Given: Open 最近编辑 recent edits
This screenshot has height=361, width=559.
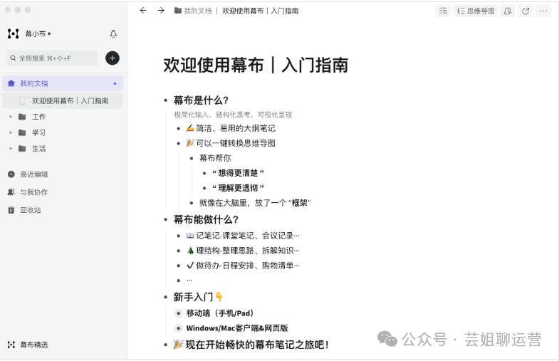Looking at the screenshot, I should click(x=34, y=174).
